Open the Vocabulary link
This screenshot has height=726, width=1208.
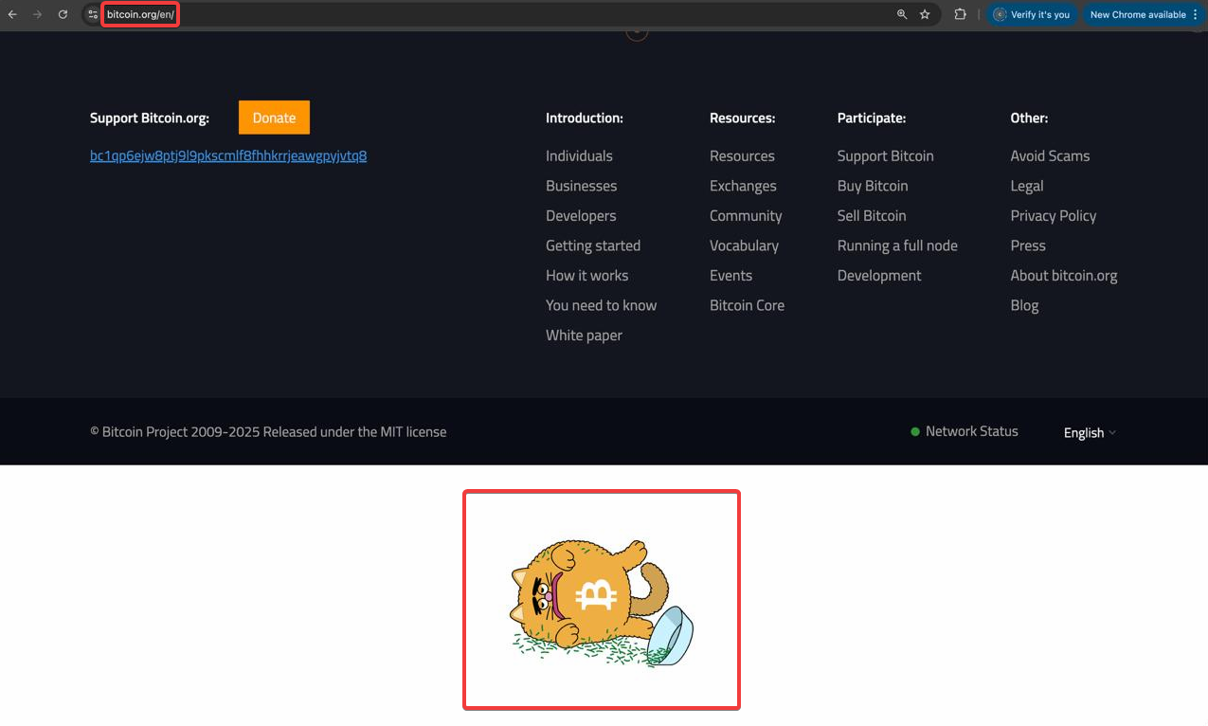click(x=744, y=245)
